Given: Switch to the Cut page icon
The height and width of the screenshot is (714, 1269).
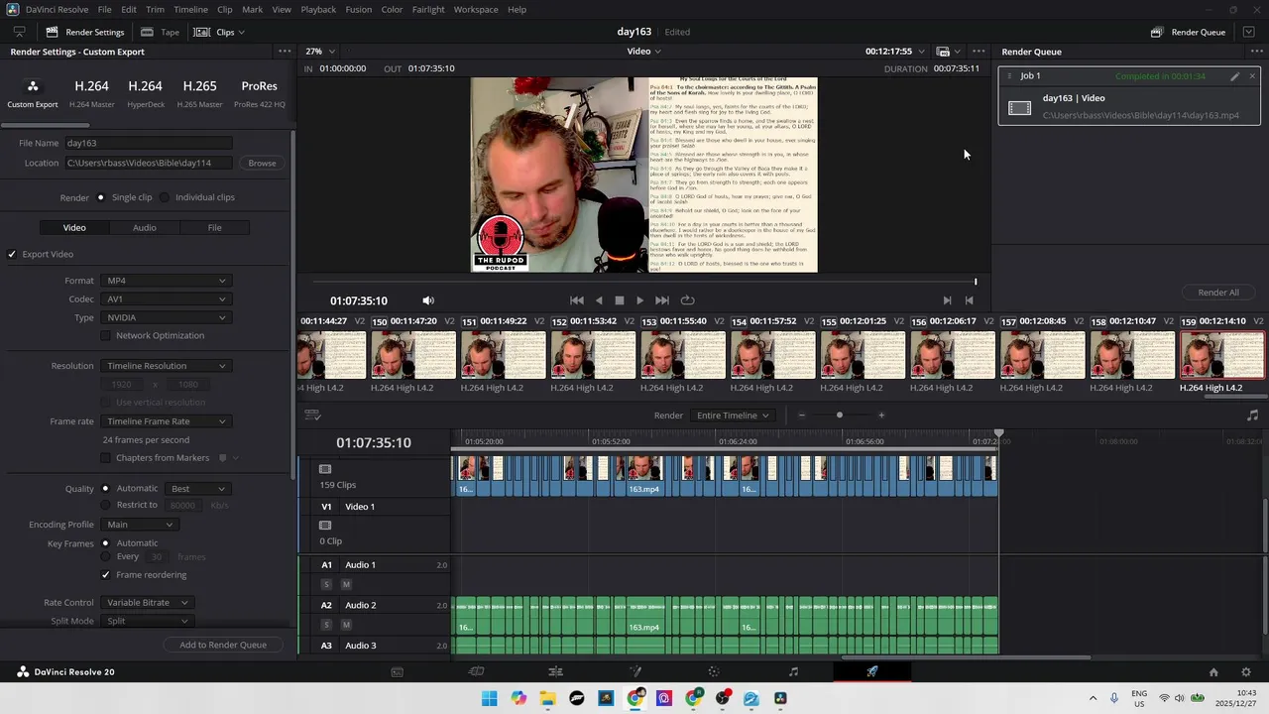Looking at the screenshot, I should pyautogui.click(x=476, y=672).
